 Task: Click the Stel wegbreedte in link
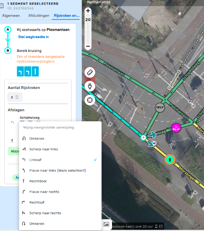[33, 37]
